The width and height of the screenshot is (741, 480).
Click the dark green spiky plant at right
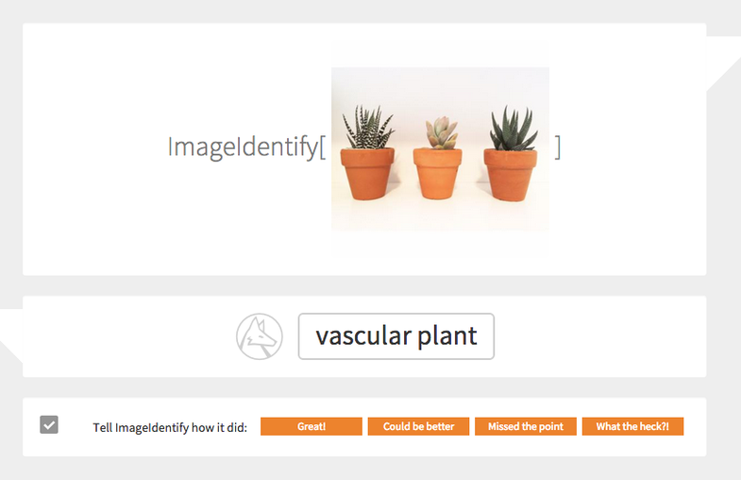tap(511, 129)
